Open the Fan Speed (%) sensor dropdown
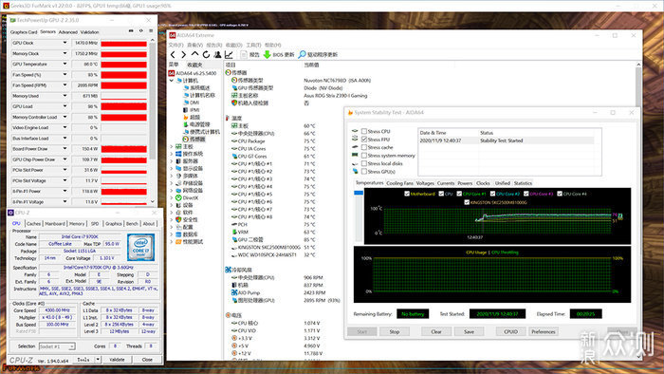Image resolution: width=664 pixels, height=374 pixels. click(x=65, y=75)
